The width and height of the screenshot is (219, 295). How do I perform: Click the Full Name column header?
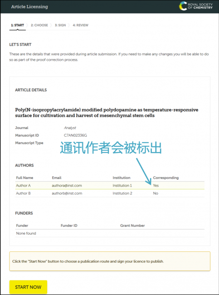pos(24,177)
